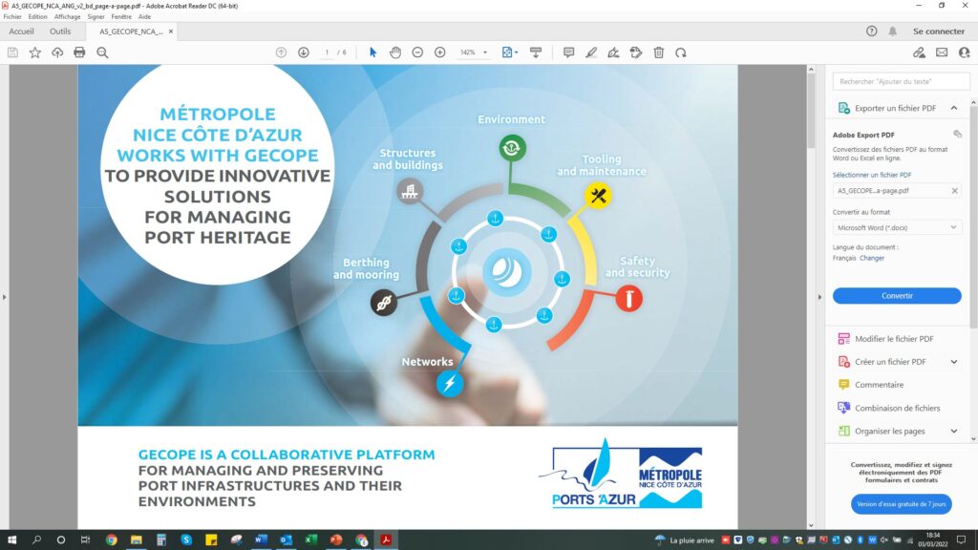This screenshot has height=550, width=978.
Task: Open the Affichage menu
Action: coord(68,17)
